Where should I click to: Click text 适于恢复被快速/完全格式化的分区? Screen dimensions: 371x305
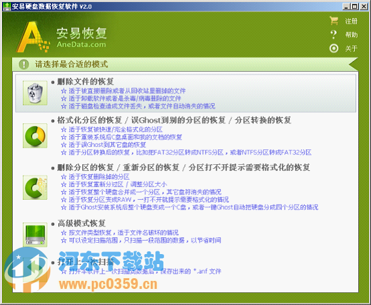pos(115,129)
